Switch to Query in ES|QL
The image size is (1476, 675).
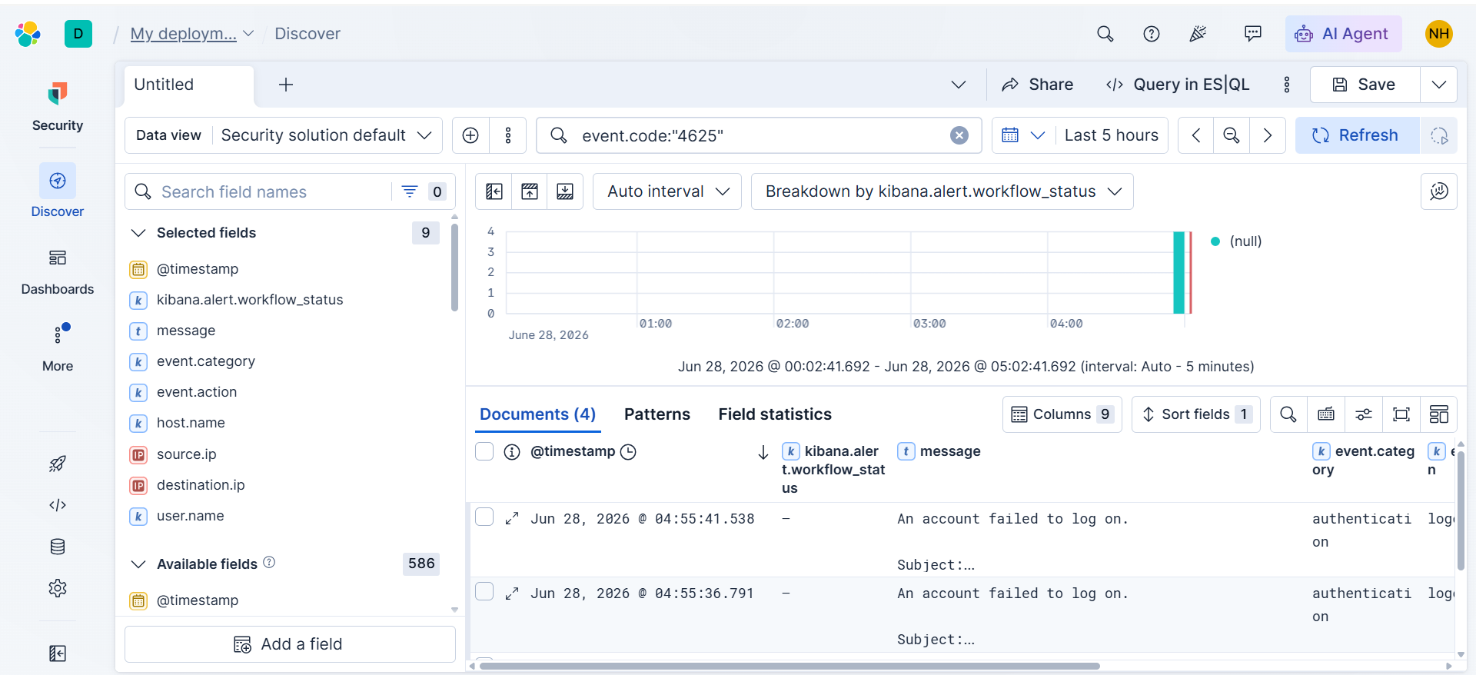[1178, 85]
